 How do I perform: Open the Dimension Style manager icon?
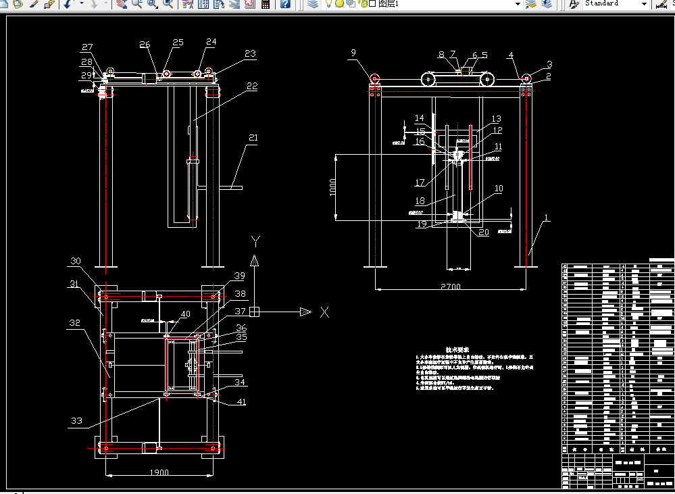(x=661, y=4)
